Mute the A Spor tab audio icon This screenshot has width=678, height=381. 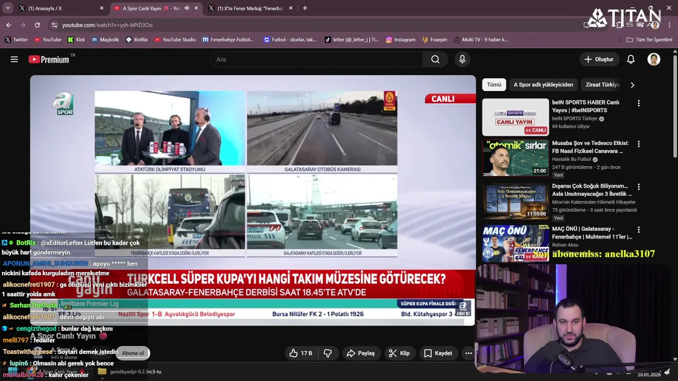click(186, 8)
